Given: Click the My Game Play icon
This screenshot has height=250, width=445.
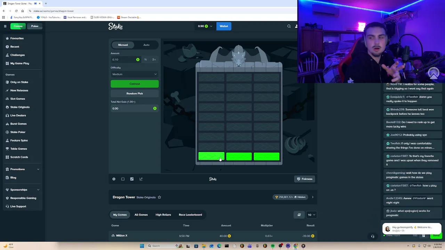Looking at the screenshot, I should coord(7,63).
